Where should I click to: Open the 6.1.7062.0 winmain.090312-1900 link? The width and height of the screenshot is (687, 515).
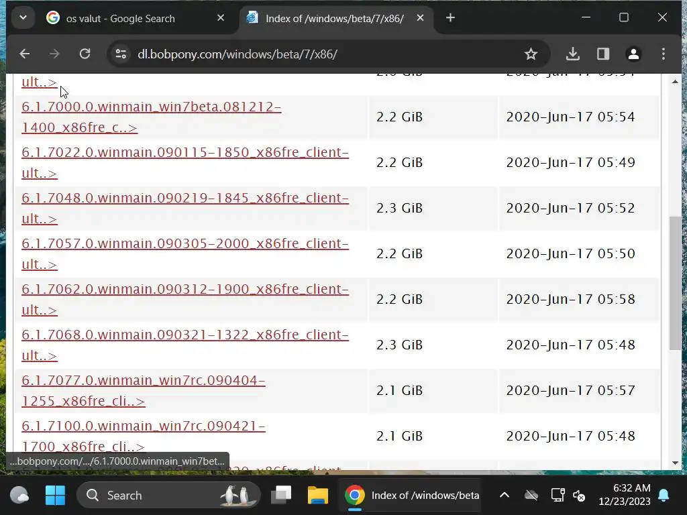coord(185,299)
